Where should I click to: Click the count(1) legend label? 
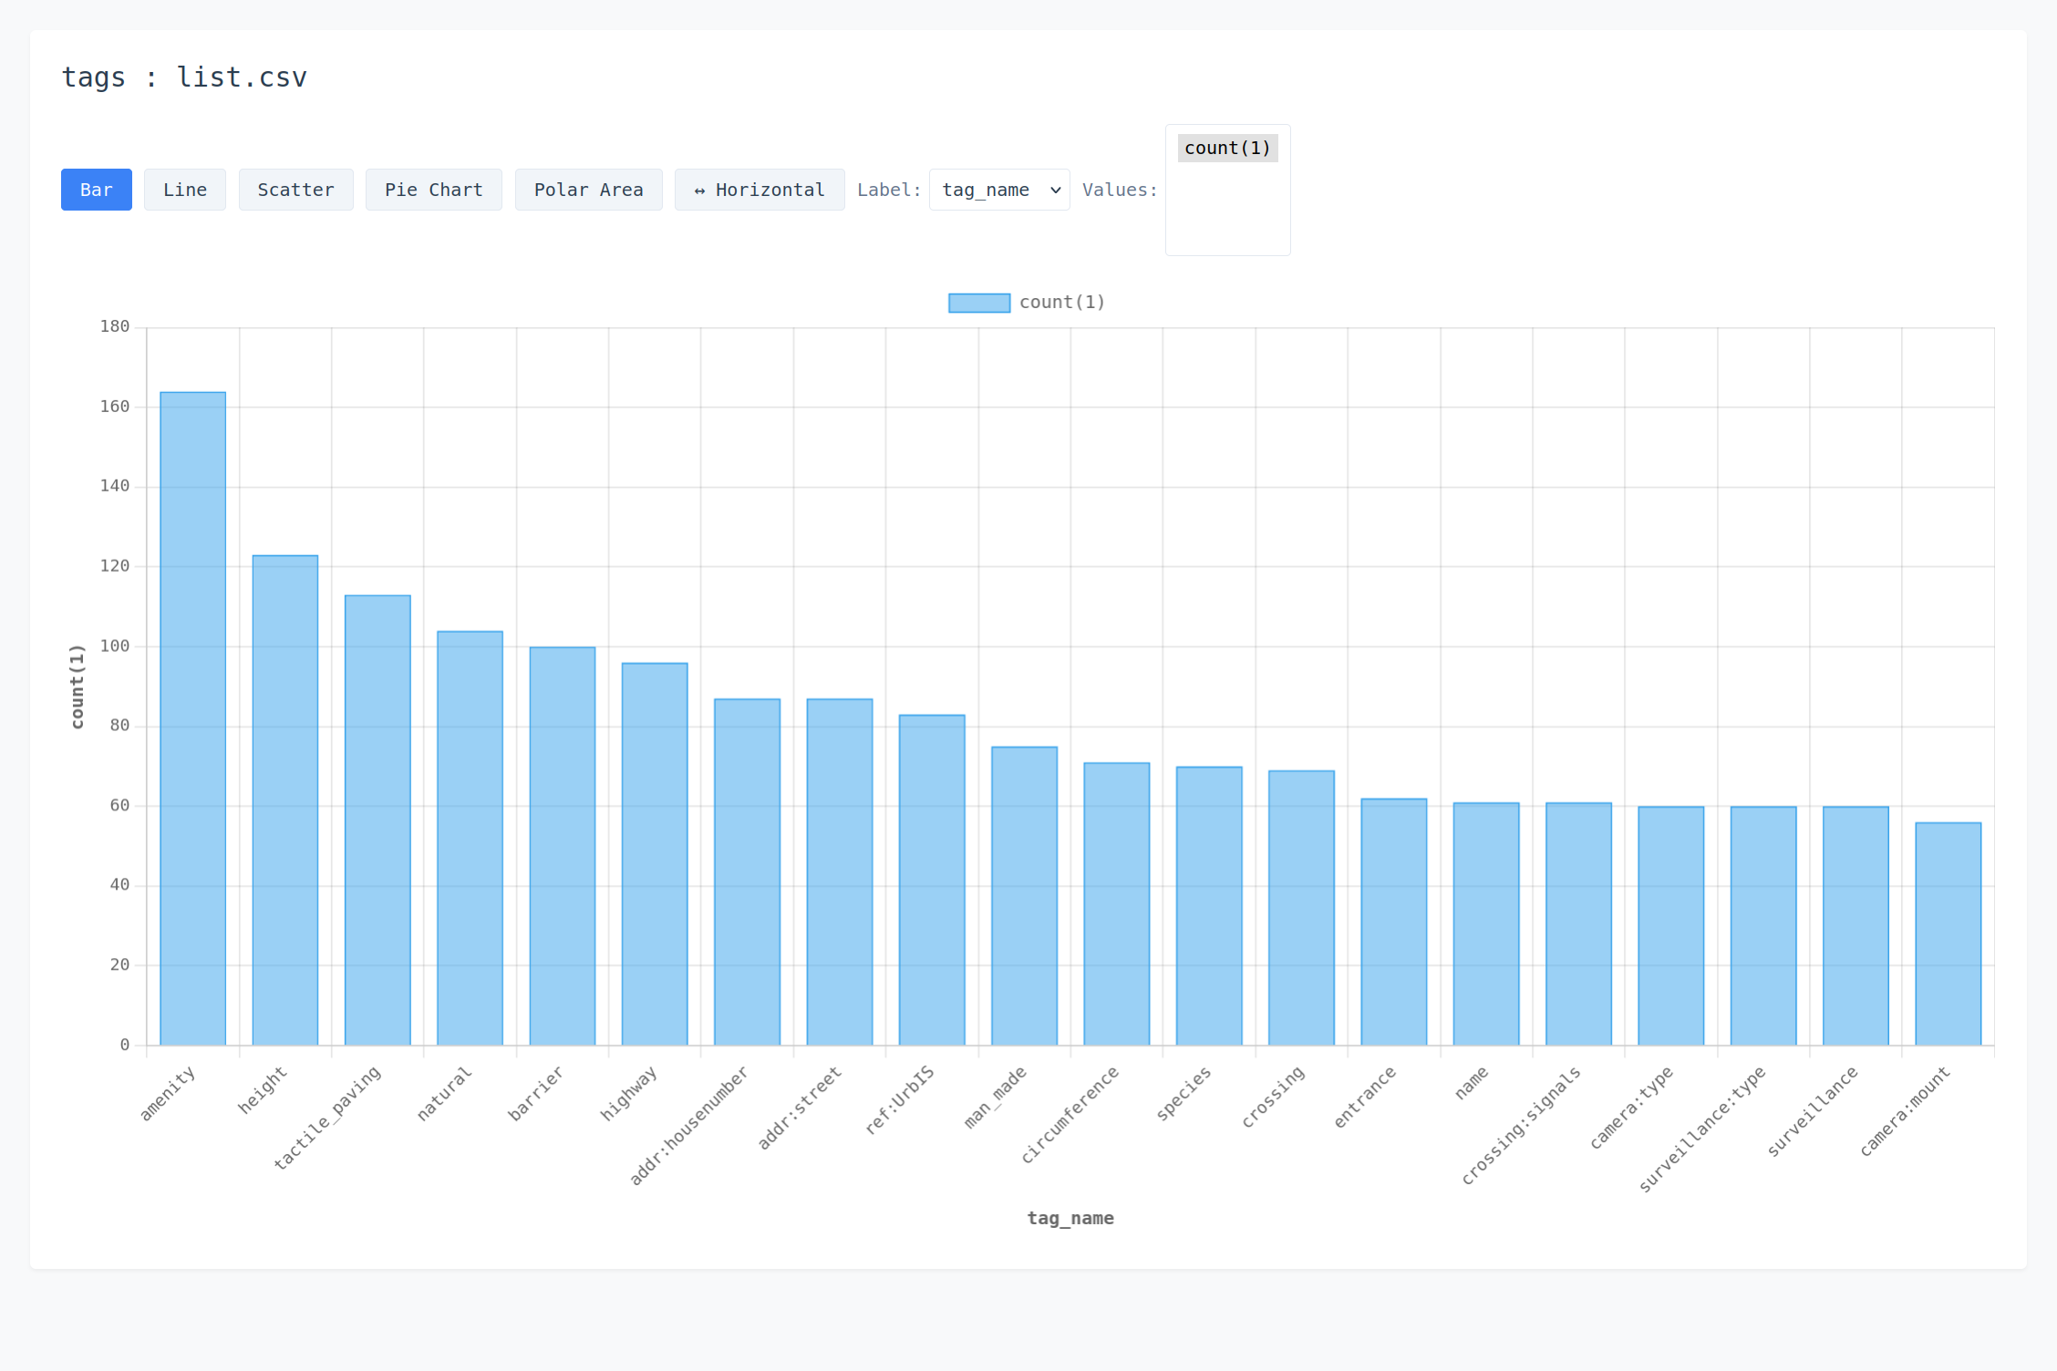[x=1061, y=303]
